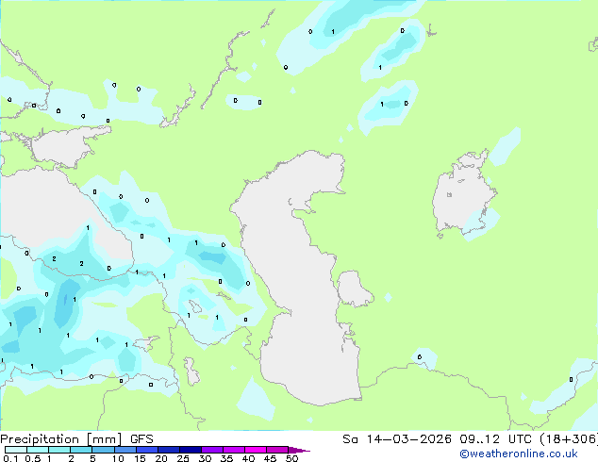
Task: Click the 35 to 40 mm legend swatch
Action: [233, 450]
